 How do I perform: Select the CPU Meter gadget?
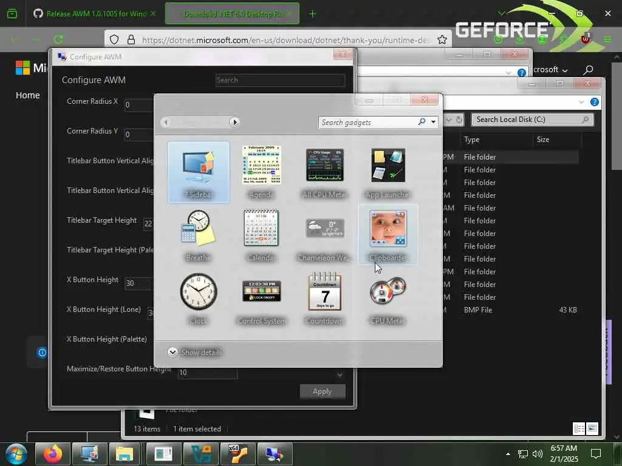pyautogui.click(x=388, y=299)
